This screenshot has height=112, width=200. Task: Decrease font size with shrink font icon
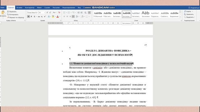[50, 12]
